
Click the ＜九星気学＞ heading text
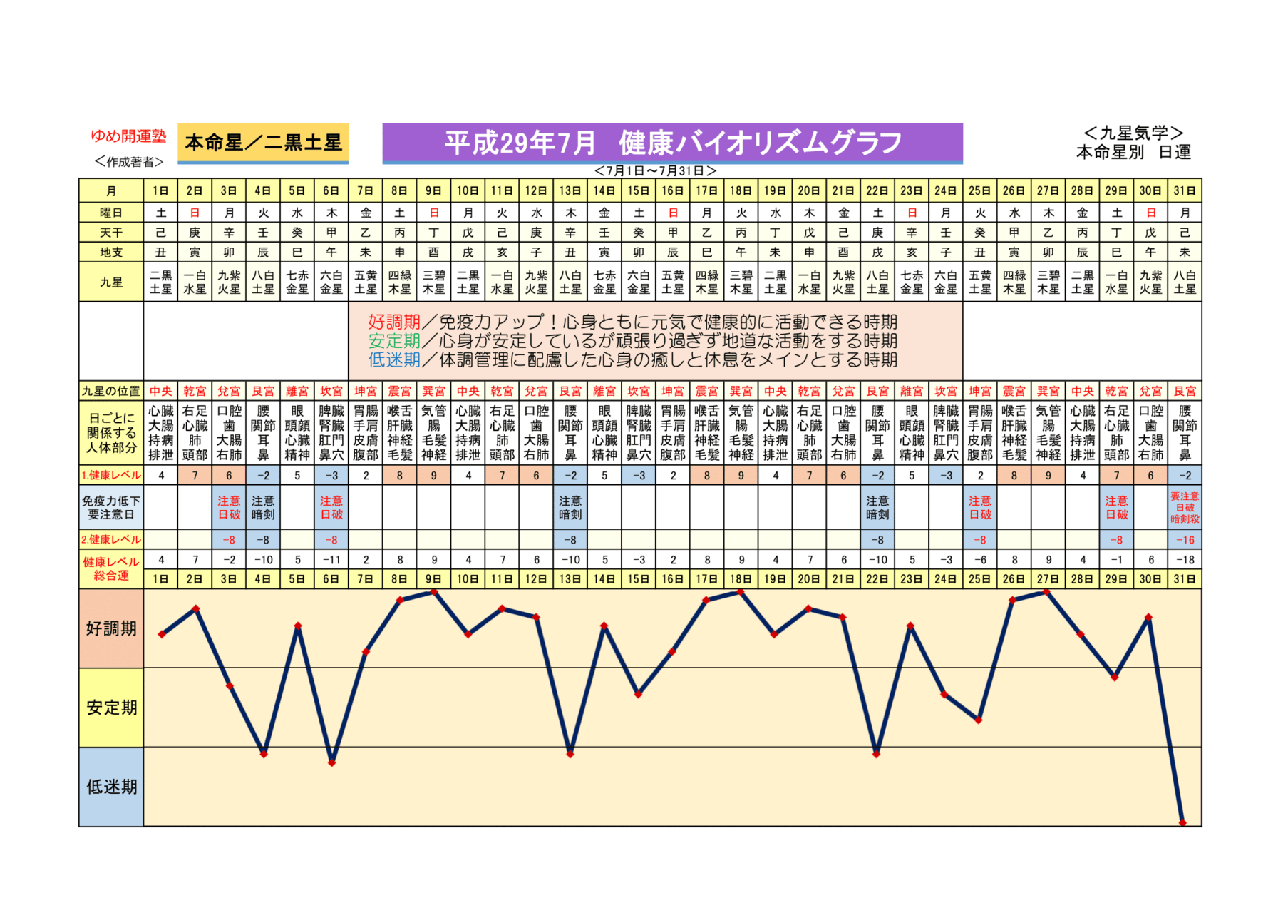1133,133
